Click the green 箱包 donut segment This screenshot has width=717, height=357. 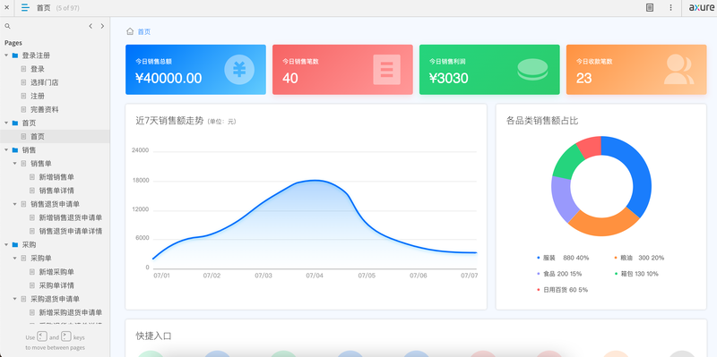(x=567, y=162)
